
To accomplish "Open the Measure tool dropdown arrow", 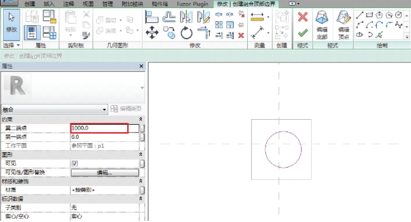I will 268,17.
